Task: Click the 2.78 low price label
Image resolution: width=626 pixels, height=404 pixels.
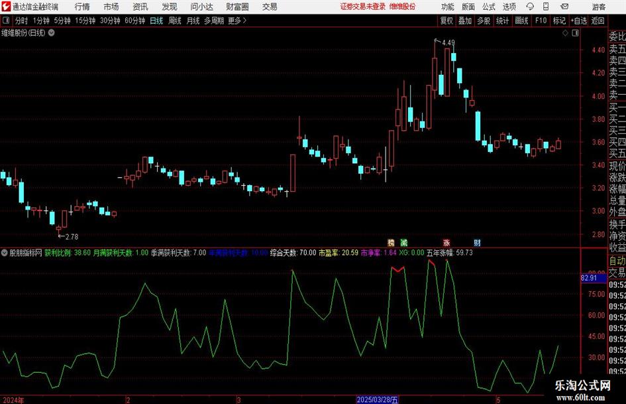Action: tap(72, 237)
